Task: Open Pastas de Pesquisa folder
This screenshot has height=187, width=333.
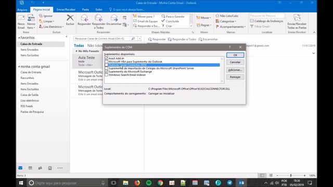Action: click(32, 112)
